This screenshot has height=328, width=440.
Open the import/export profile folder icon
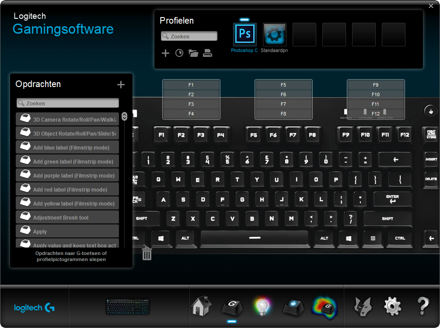pyautogui.click(x=193, y=53)
